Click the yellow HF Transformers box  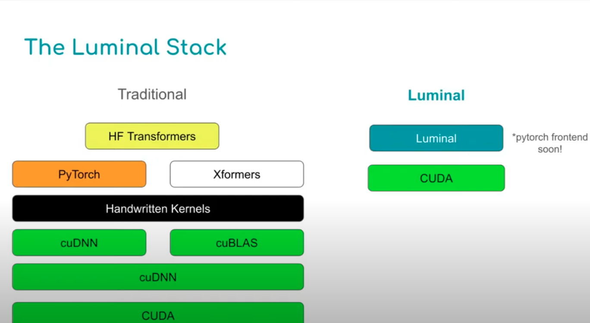pyautogui.click(x=152, y=136)
